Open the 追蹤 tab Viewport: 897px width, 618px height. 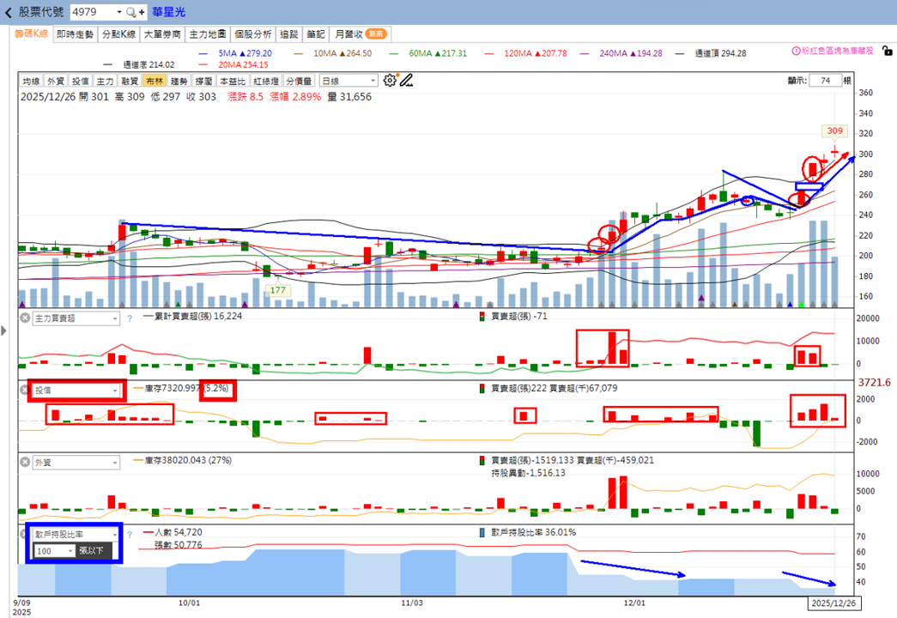[x=289, y=34]
